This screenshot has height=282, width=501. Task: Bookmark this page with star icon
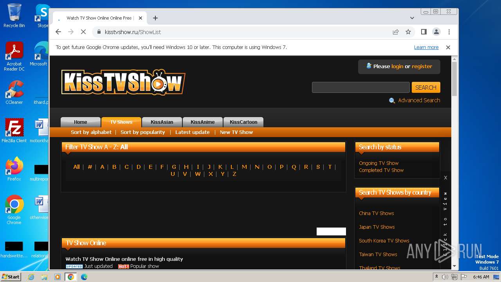click(x=408, y=32)
